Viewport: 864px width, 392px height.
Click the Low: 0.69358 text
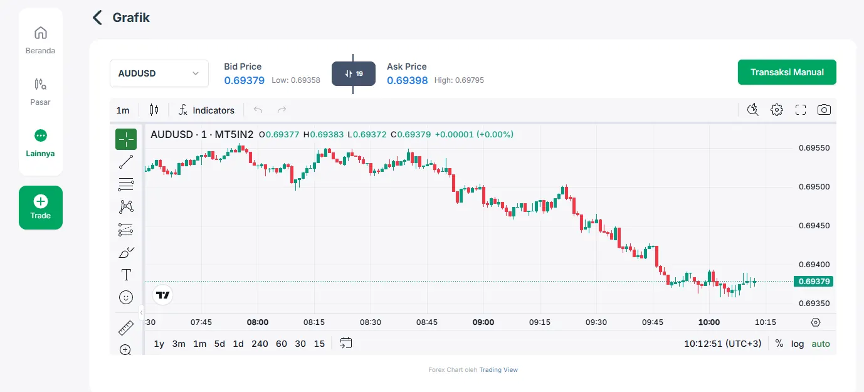(296, 80)
